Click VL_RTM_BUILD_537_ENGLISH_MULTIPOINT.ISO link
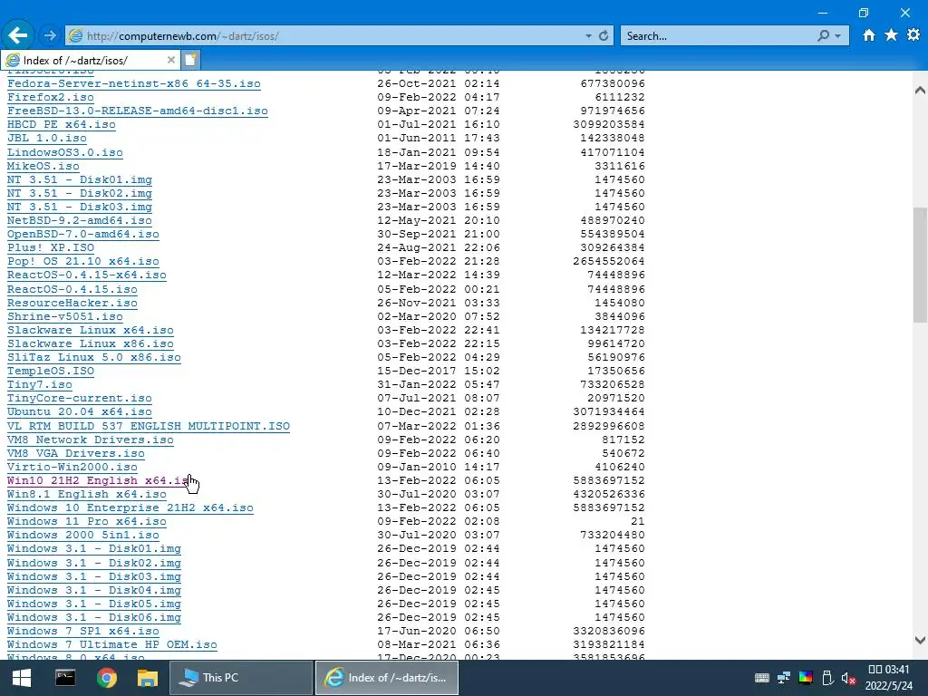The width and height of the screenshot is (928, 696). 149,426
